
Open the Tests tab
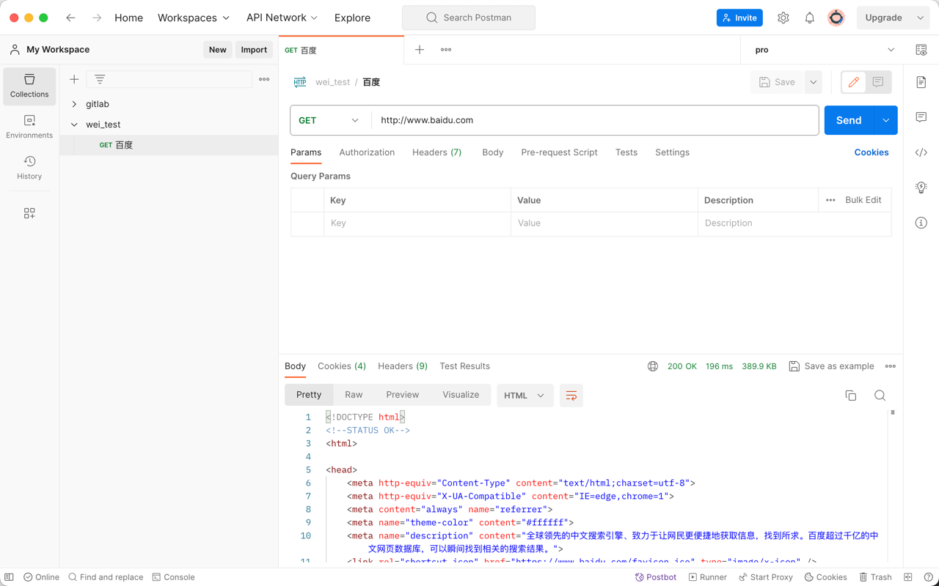[626, 152]
